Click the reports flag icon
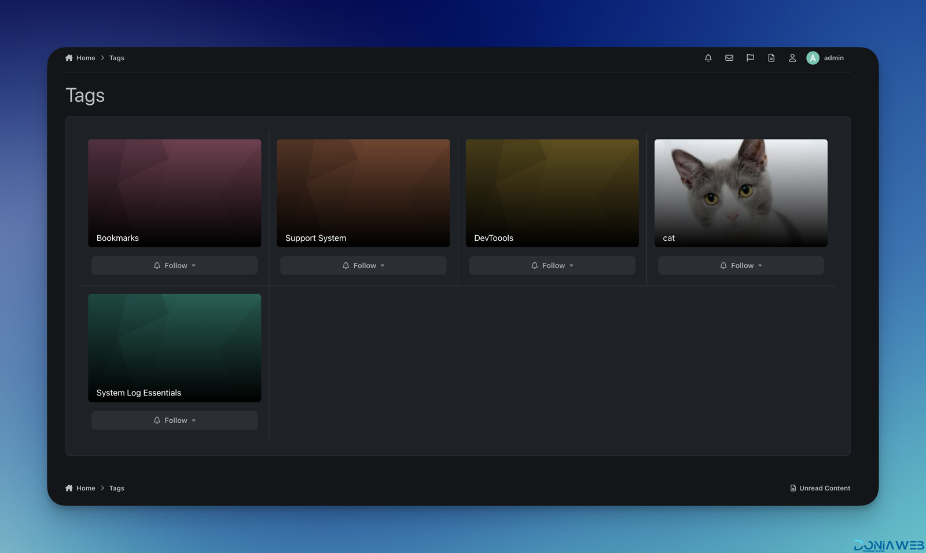This screenshot has width=926, height=553. (750, 58)
